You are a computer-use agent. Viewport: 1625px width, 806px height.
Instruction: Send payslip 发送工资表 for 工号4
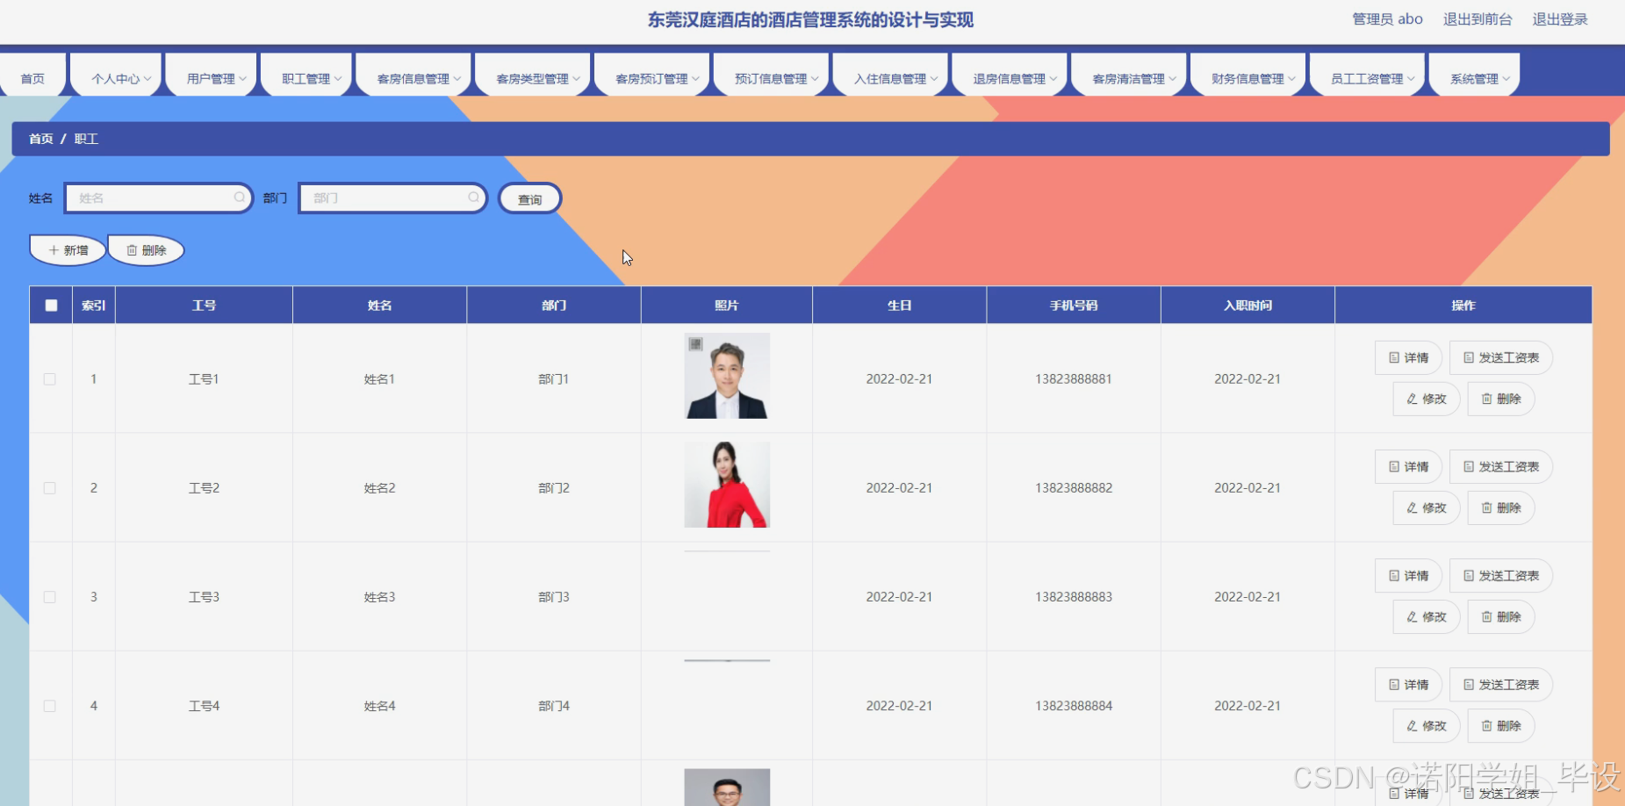tap(1500, 684)
